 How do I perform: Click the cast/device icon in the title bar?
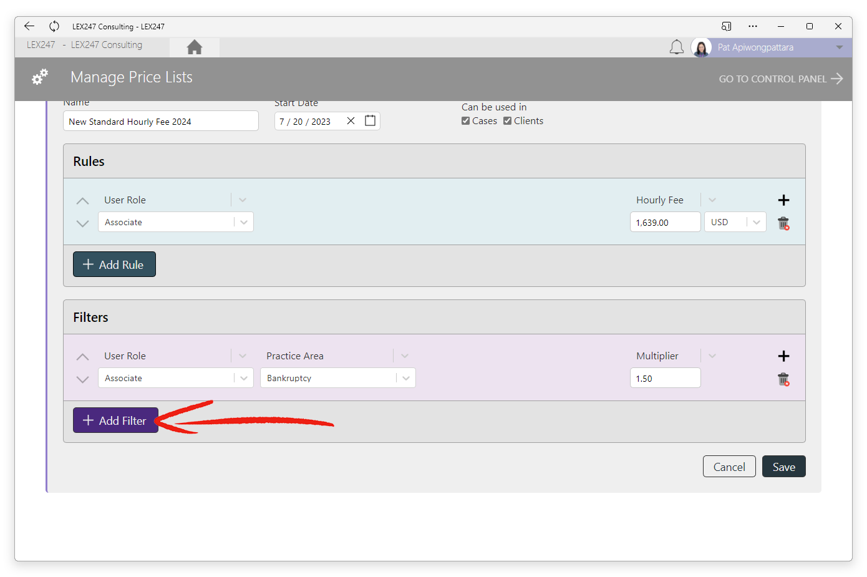click(x=726, y=26)
